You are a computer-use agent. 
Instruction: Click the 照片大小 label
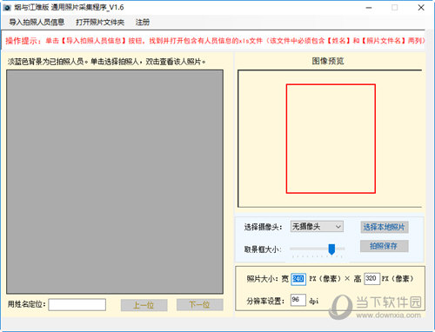[x=262, y=279]
